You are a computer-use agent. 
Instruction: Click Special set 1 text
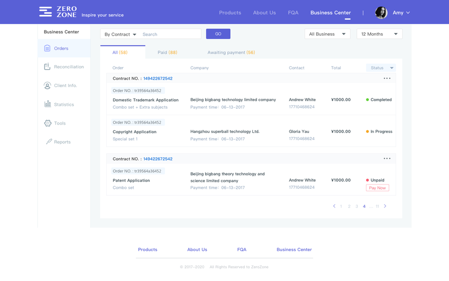click(x=125, y=139)
